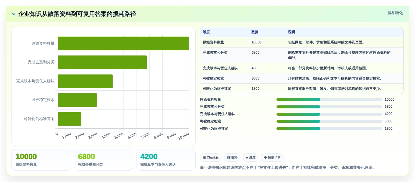The height and width of the screenshot is (182, 415).
Task: Click the 可被稳定检索 bar in the chart
Action: [x=78, y=100]
